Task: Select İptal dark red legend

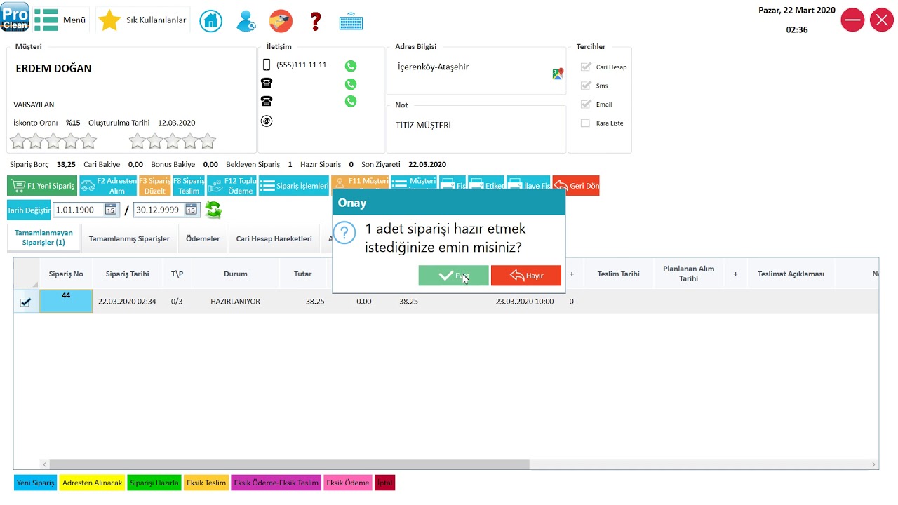Action: (384, 483)
